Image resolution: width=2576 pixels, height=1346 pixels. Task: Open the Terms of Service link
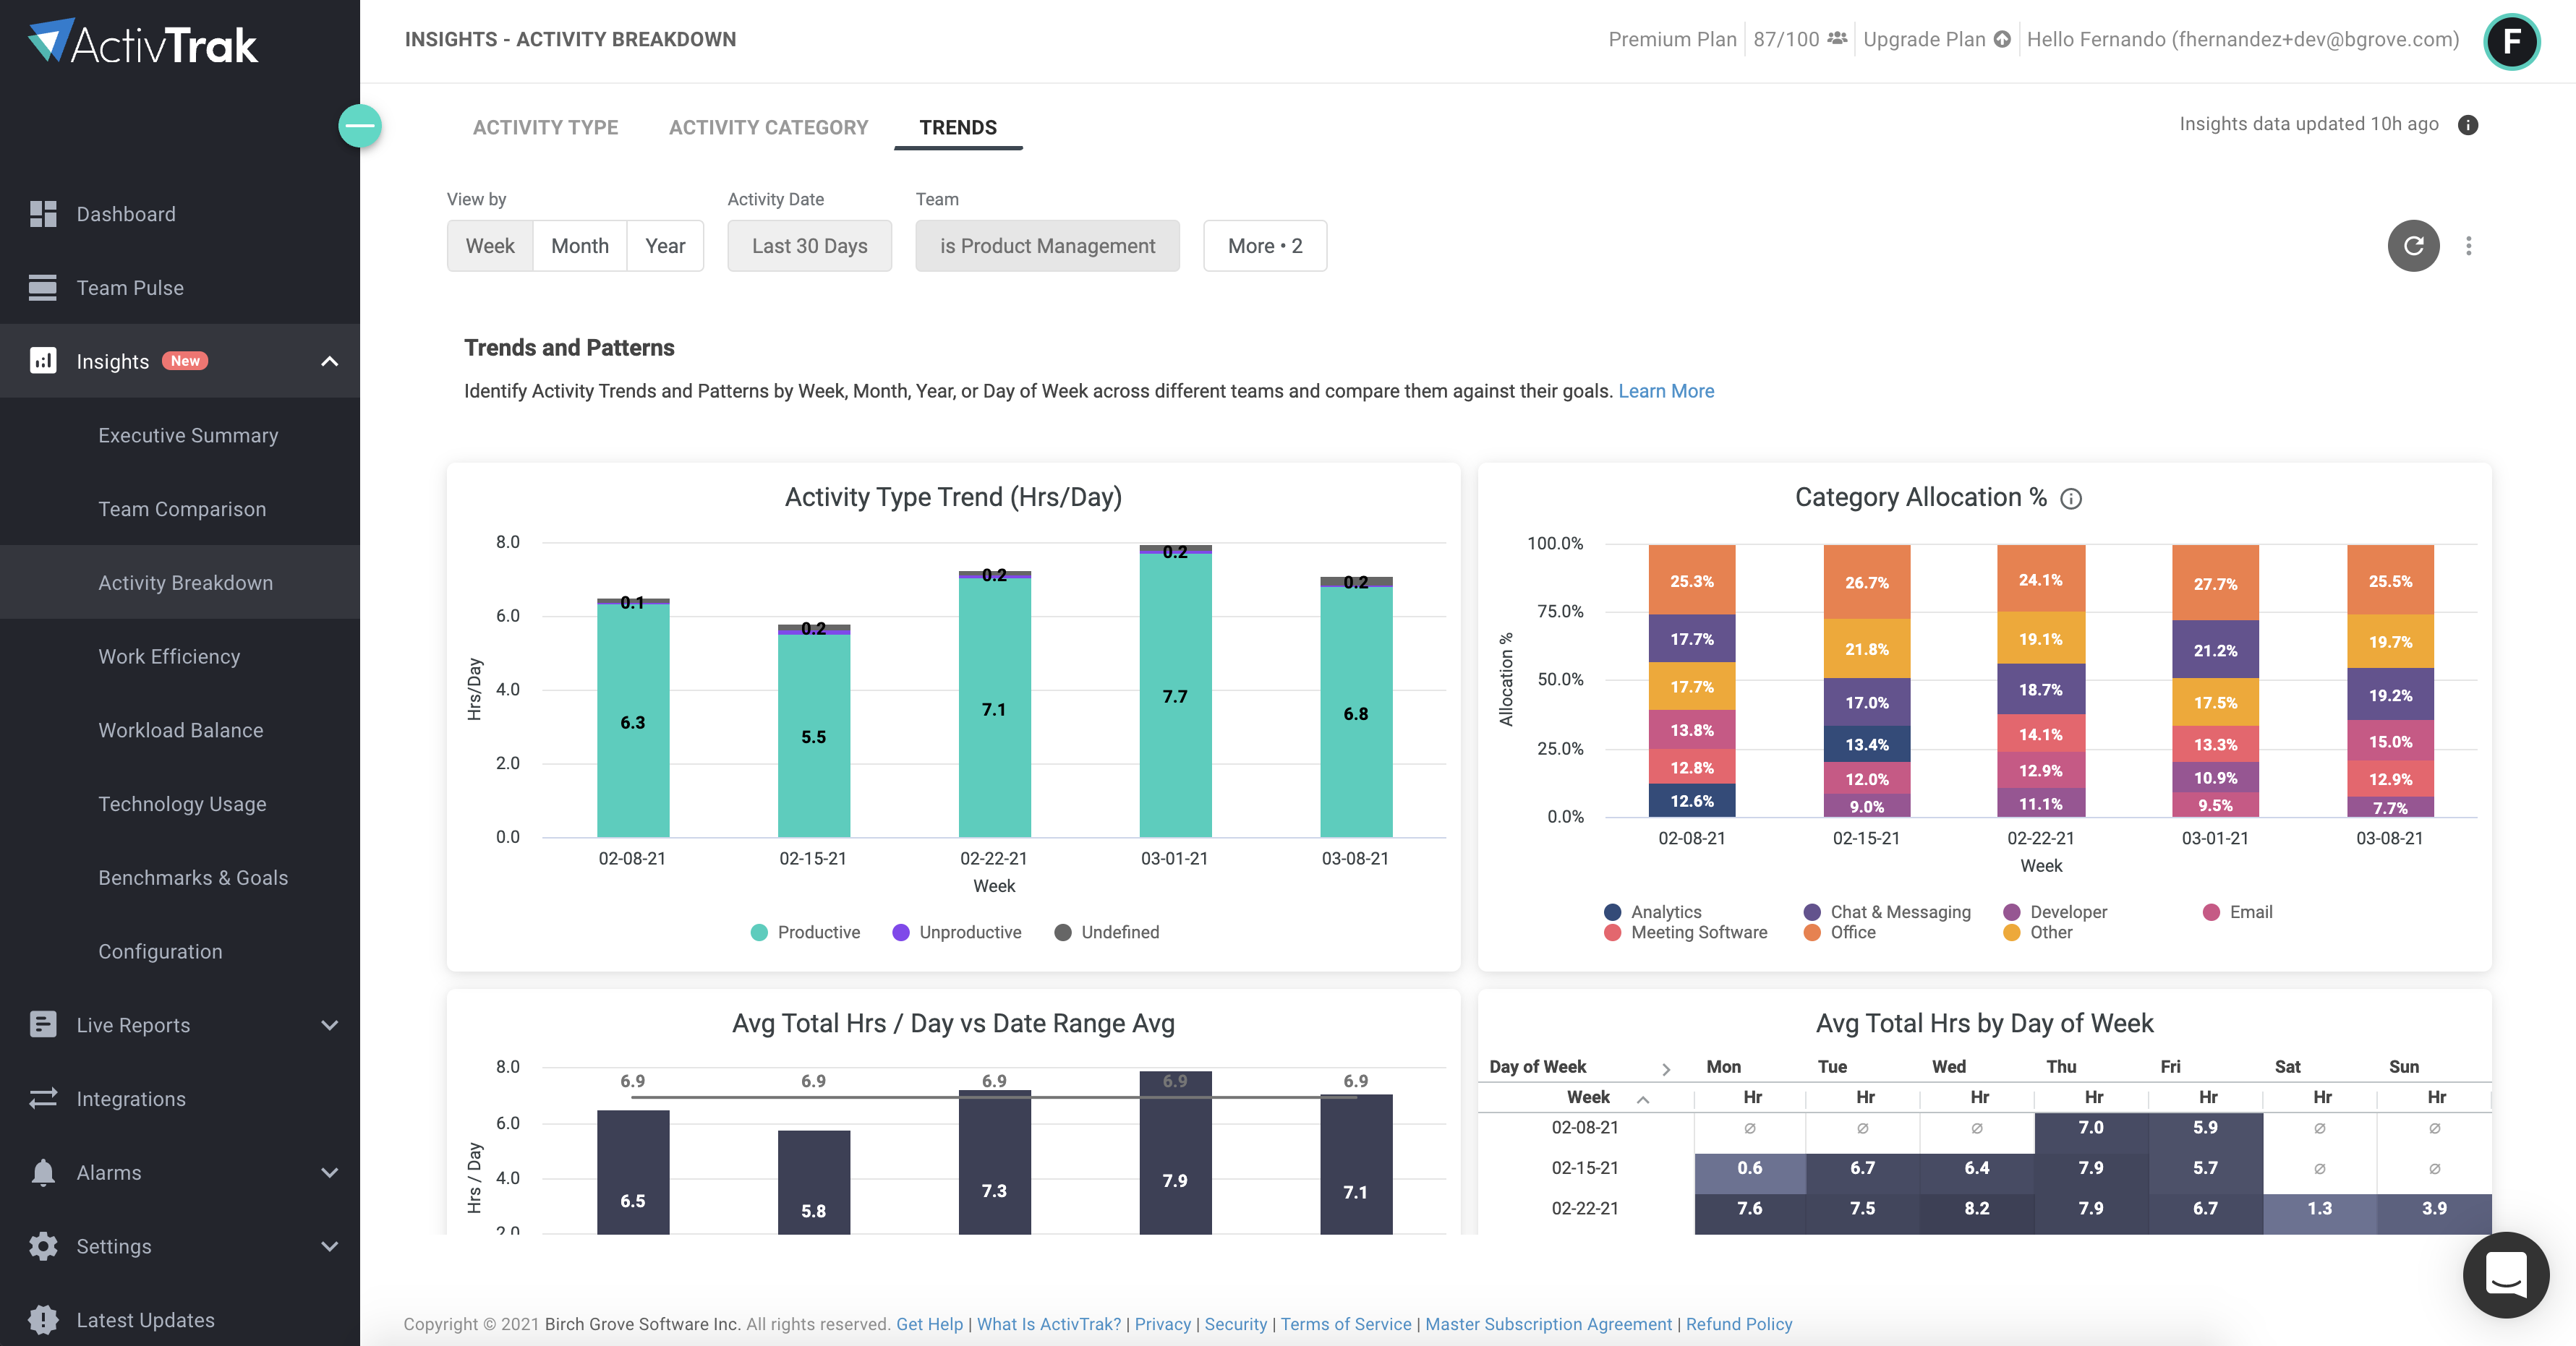pos(1346,1324)
